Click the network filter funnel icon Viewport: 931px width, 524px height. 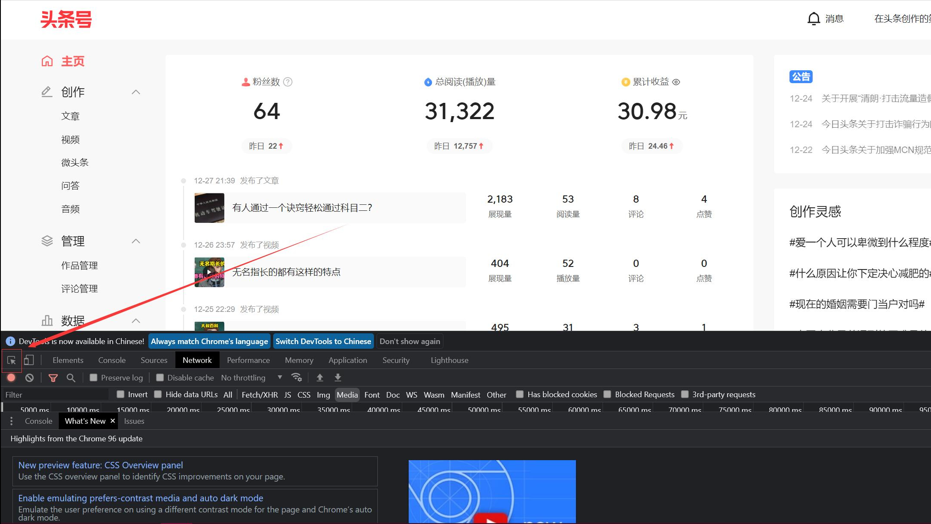[x=53, y=377]
